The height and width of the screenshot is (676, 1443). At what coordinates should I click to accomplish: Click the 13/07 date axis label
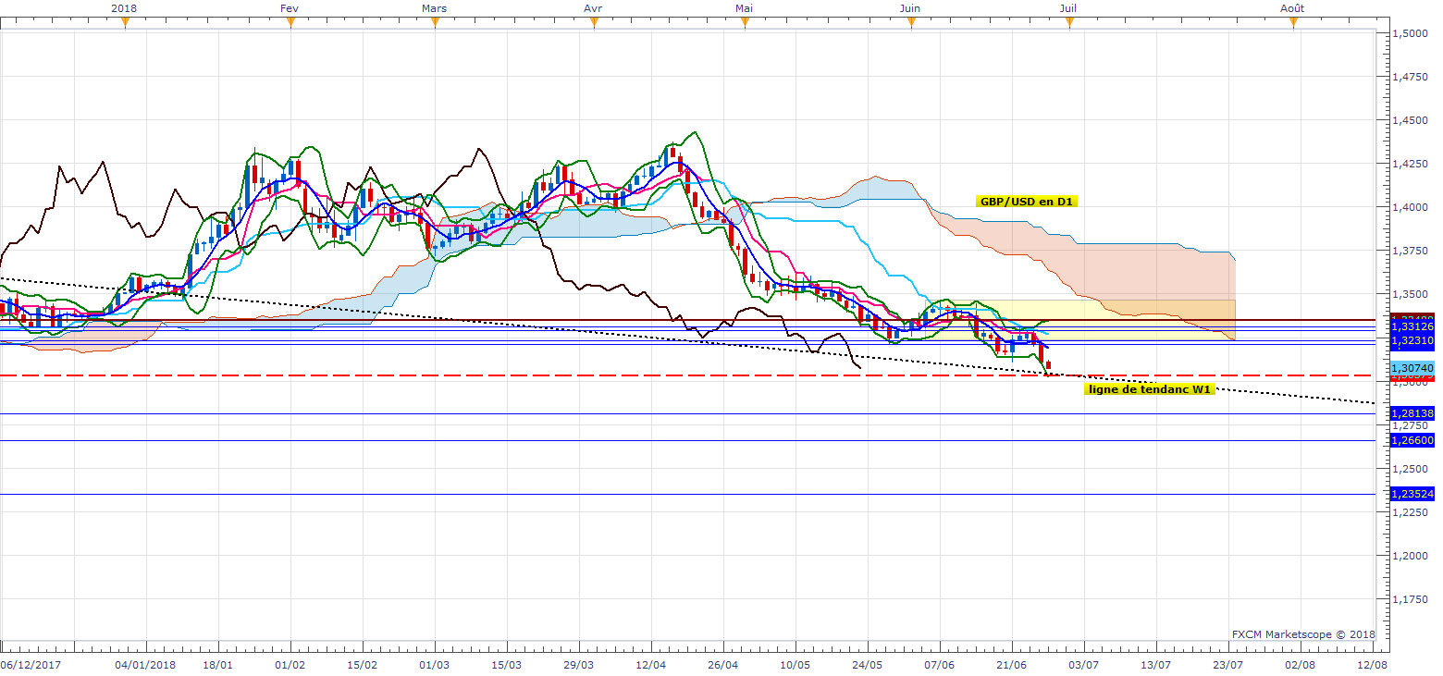coord(1155,664)
